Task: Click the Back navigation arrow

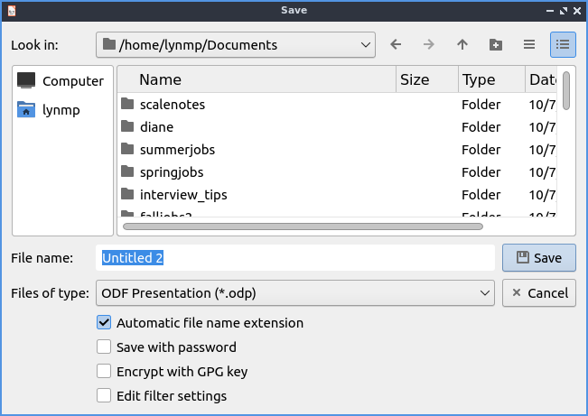Action: point(396,44)
